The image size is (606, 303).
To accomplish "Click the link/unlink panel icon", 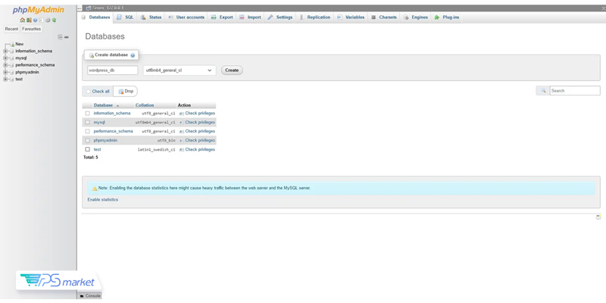I will click(67, 37).
